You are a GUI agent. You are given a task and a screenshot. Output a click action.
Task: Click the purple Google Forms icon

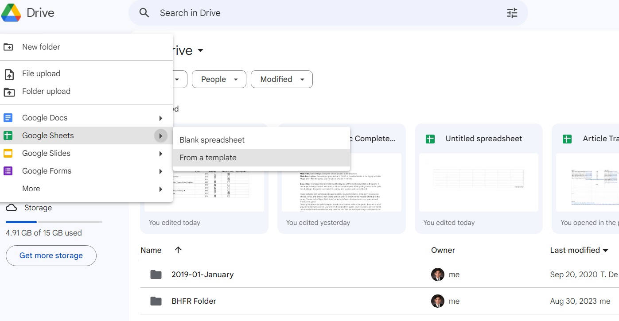click(8, 171)
